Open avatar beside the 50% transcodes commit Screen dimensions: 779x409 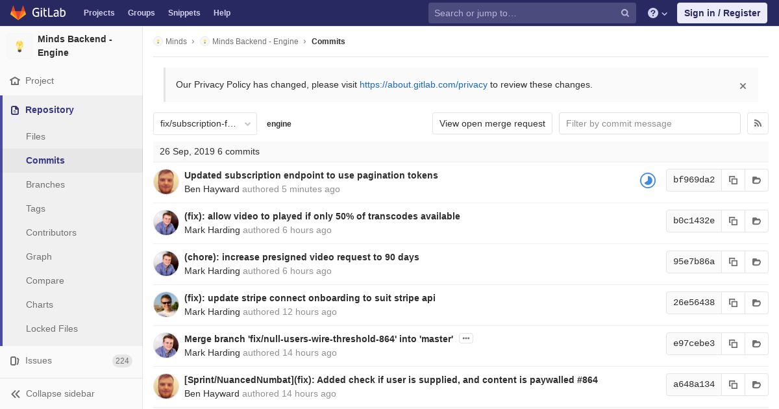point(166,223)
